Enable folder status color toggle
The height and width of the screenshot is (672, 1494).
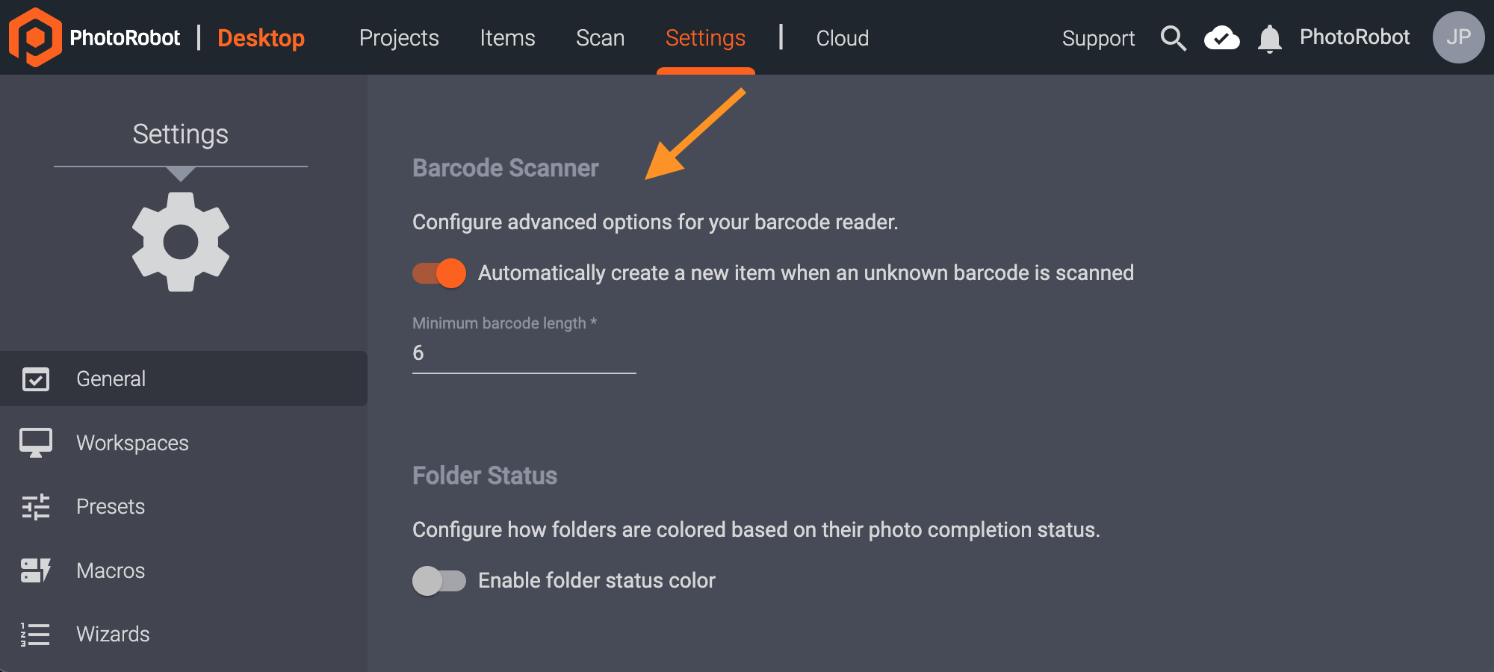point(439,581)
